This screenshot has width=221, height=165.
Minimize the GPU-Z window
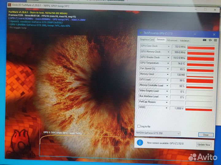(x=195, y=34)
